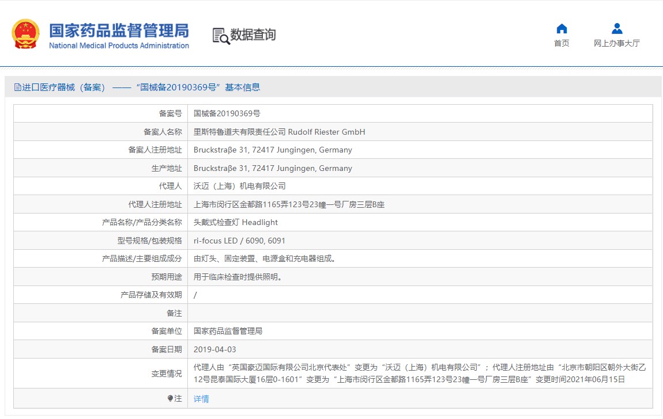Open the data query magnifier icon
Image resolution: width=663 pixels, height=419 pixels.
221,36
